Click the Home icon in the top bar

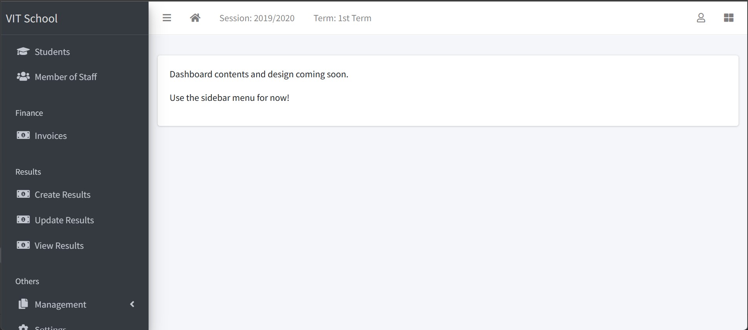[x=195, y=18]
